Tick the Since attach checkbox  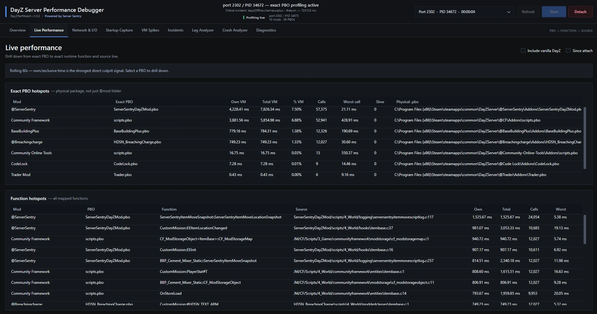(568, 50)
